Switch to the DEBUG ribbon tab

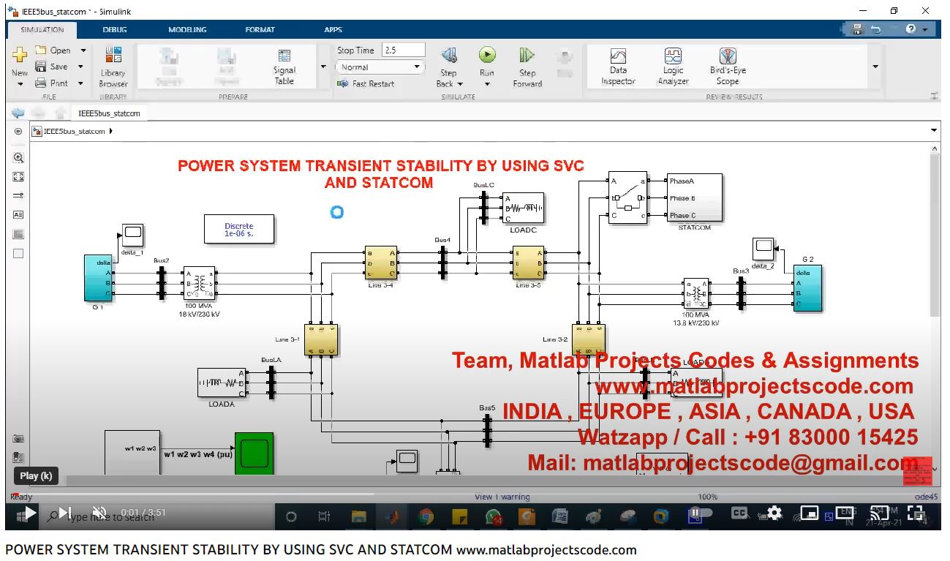click(115, 30)
